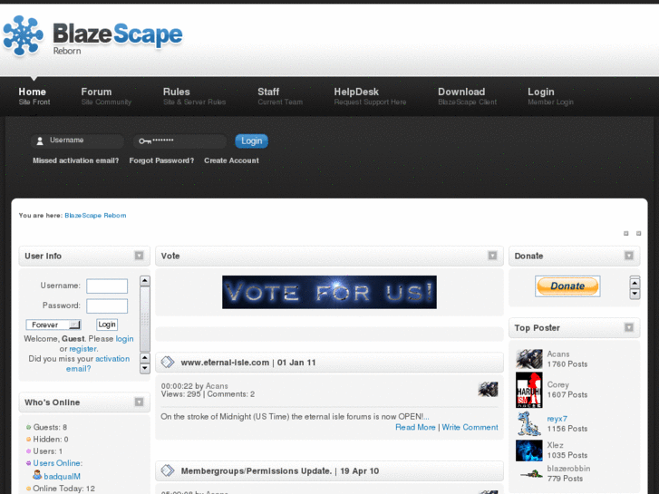The width and height of the screenshot is (659, 494).
Task: Click Membergroups/Permissions Update post title
Action: 280,470
